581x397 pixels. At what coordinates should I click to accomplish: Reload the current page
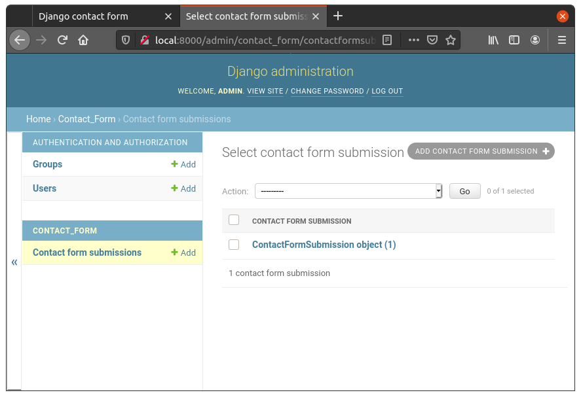point(62,40)
